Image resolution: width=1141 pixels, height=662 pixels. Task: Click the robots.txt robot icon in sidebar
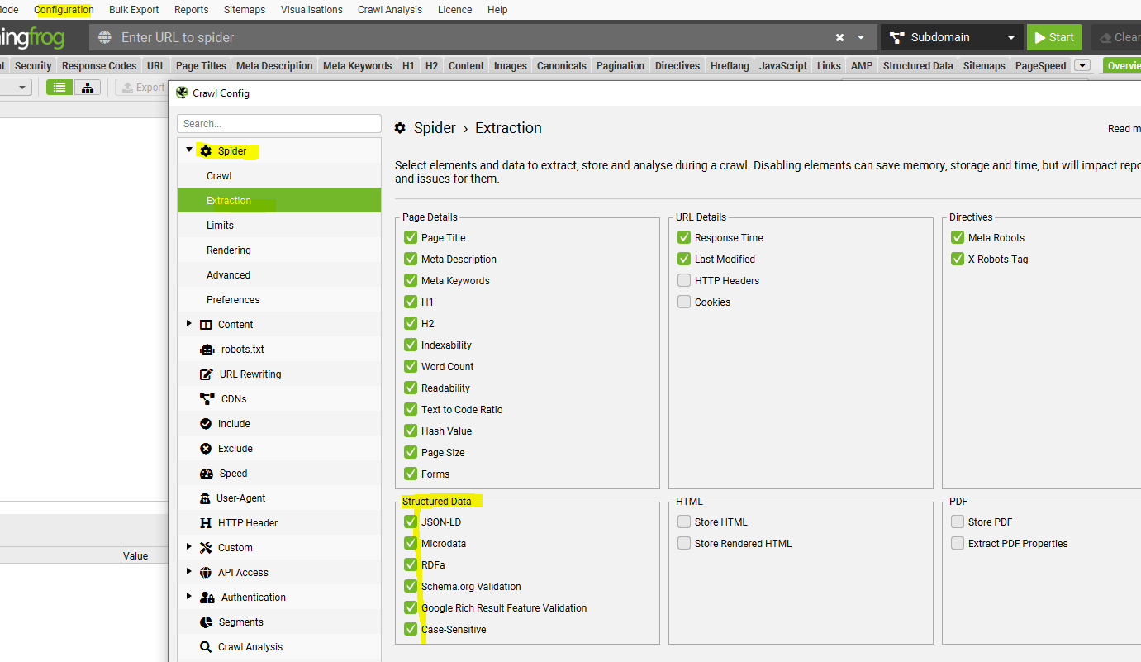pos(207,350)
